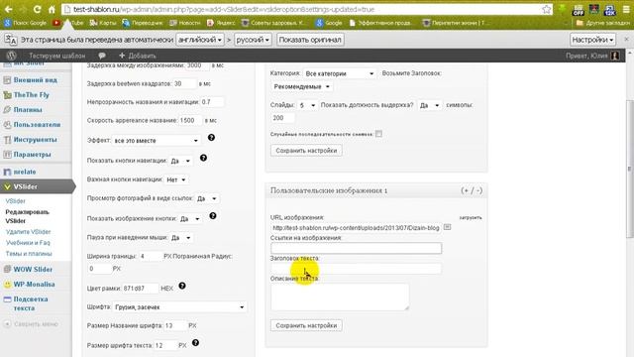
Task: Click Свернуть меню at sidebar bottom
Action: (32, 324)
